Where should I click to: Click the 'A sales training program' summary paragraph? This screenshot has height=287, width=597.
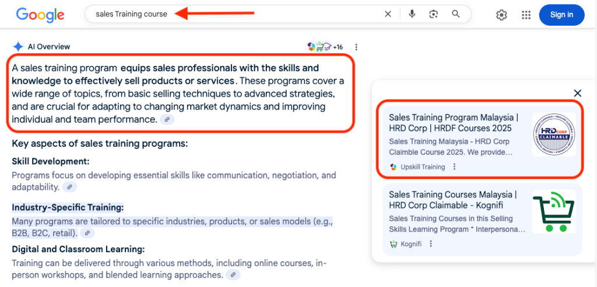(178, 94)
